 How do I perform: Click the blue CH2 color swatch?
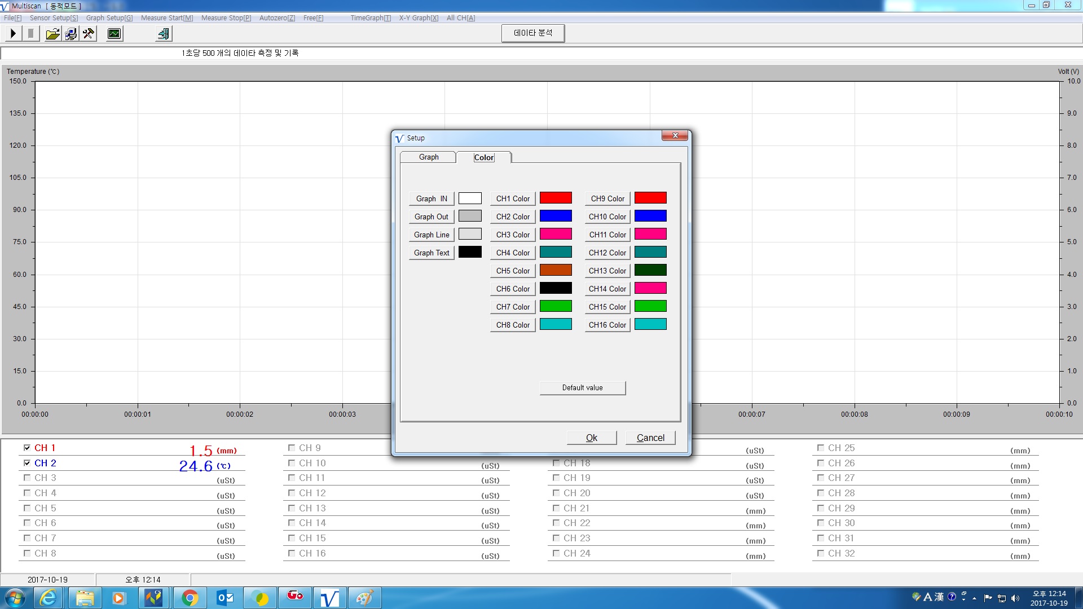click(556, 216)
